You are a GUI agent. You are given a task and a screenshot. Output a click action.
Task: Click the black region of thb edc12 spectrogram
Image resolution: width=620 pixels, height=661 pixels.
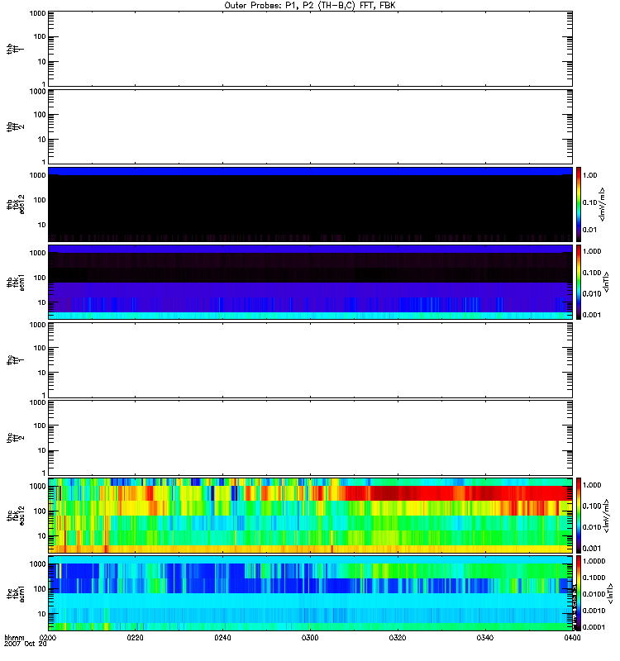click(310, 207)
